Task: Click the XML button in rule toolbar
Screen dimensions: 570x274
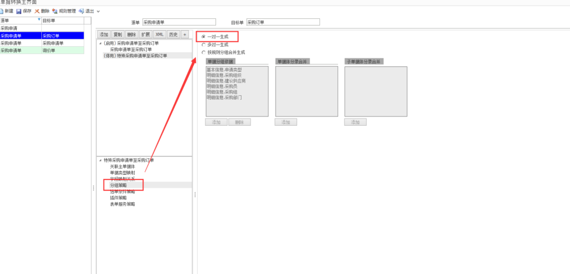Action: [x=160, y=35]
